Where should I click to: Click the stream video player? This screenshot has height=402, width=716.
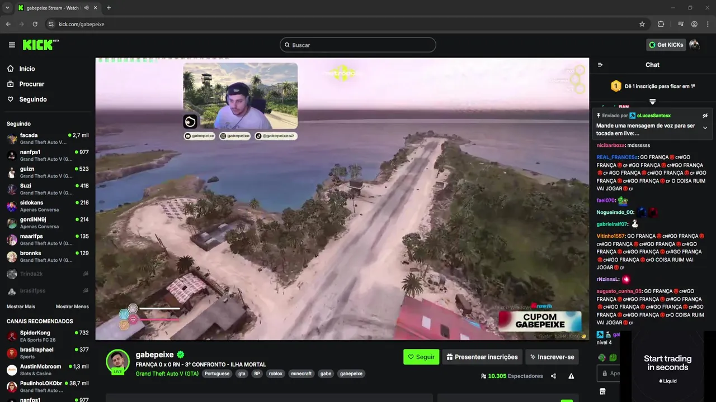point(342,199)
